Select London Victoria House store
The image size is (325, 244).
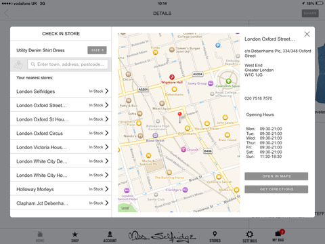pyautogui.click(x=61, y=147)
